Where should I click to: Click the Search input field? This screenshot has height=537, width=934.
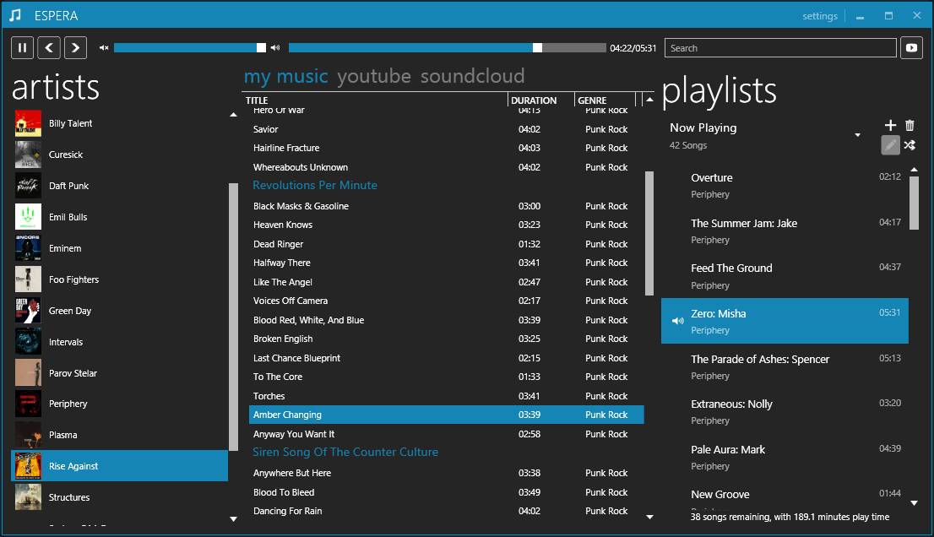click(x=779, y=48)
